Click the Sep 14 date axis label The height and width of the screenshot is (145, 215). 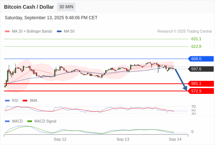[x=175, y=139]
